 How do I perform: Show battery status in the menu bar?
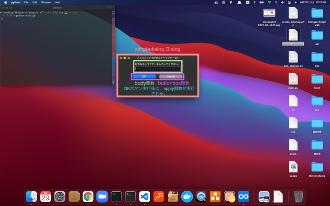pyautogui.click(x=262, y=2)
